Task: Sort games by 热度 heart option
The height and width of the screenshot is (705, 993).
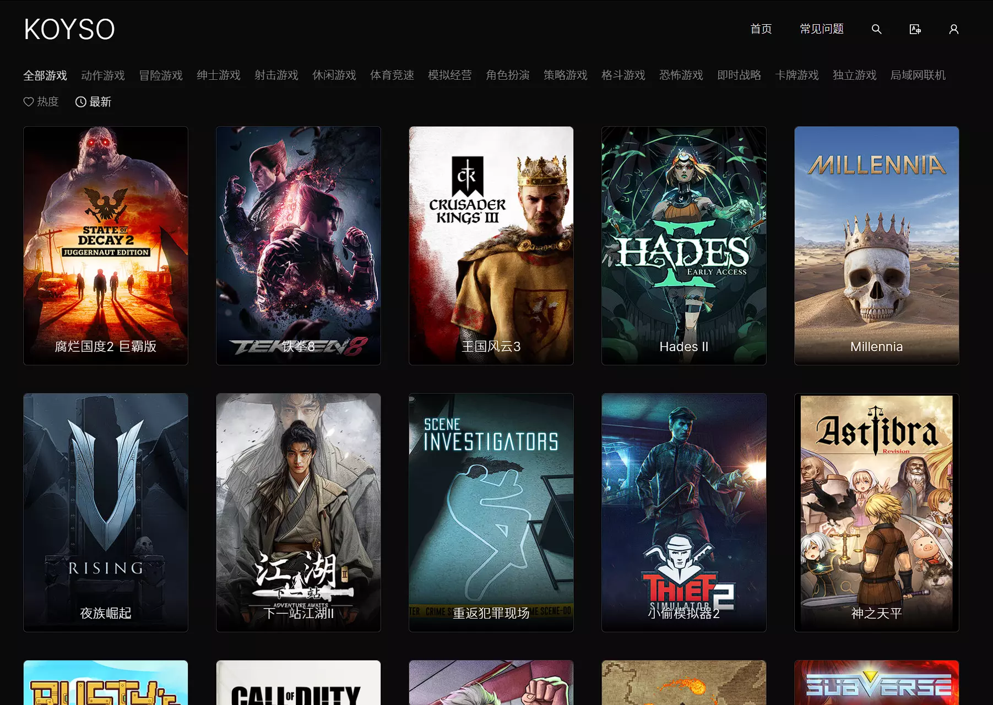Action: click(41, 102)
